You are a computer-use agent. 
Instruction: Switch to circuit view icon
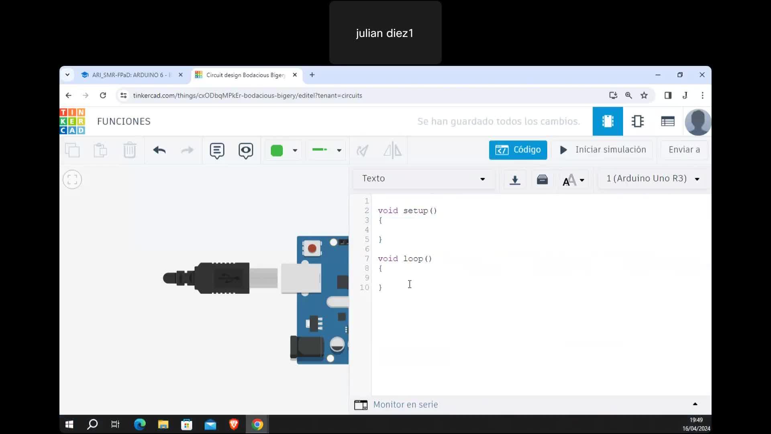coord(608,121)
